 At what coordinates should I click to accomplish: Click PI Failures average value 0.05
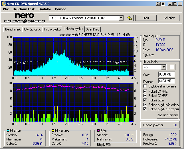[85, 135]
